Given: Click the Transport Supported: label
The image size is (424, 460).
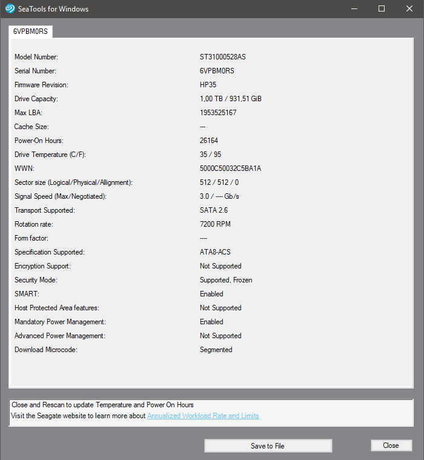Looking at the screenshot, I should tap(45, 210).
